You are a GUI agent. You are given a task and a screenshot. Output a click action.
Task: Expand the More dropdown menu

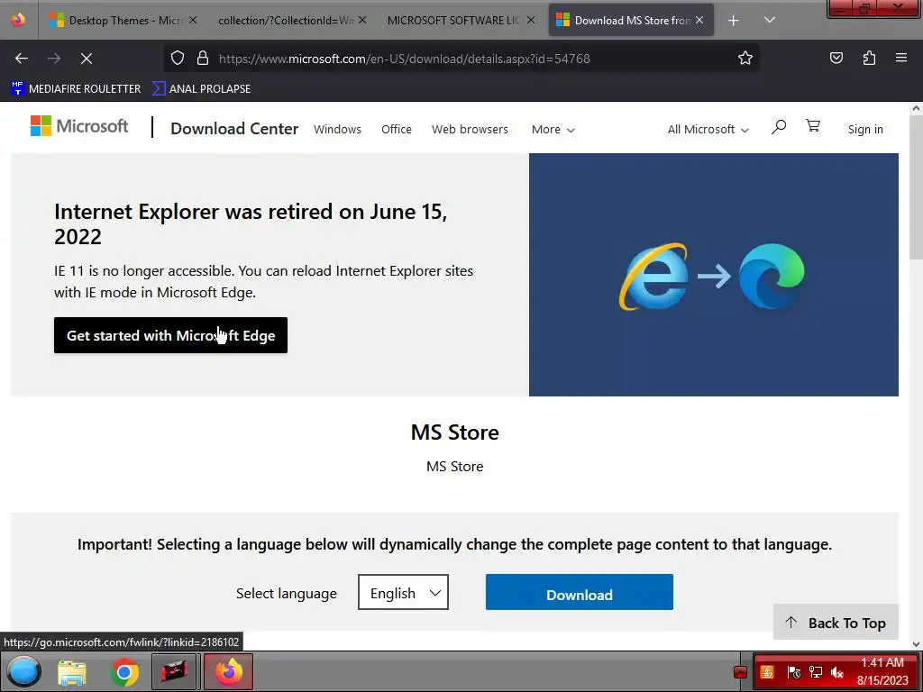(553, 130)
